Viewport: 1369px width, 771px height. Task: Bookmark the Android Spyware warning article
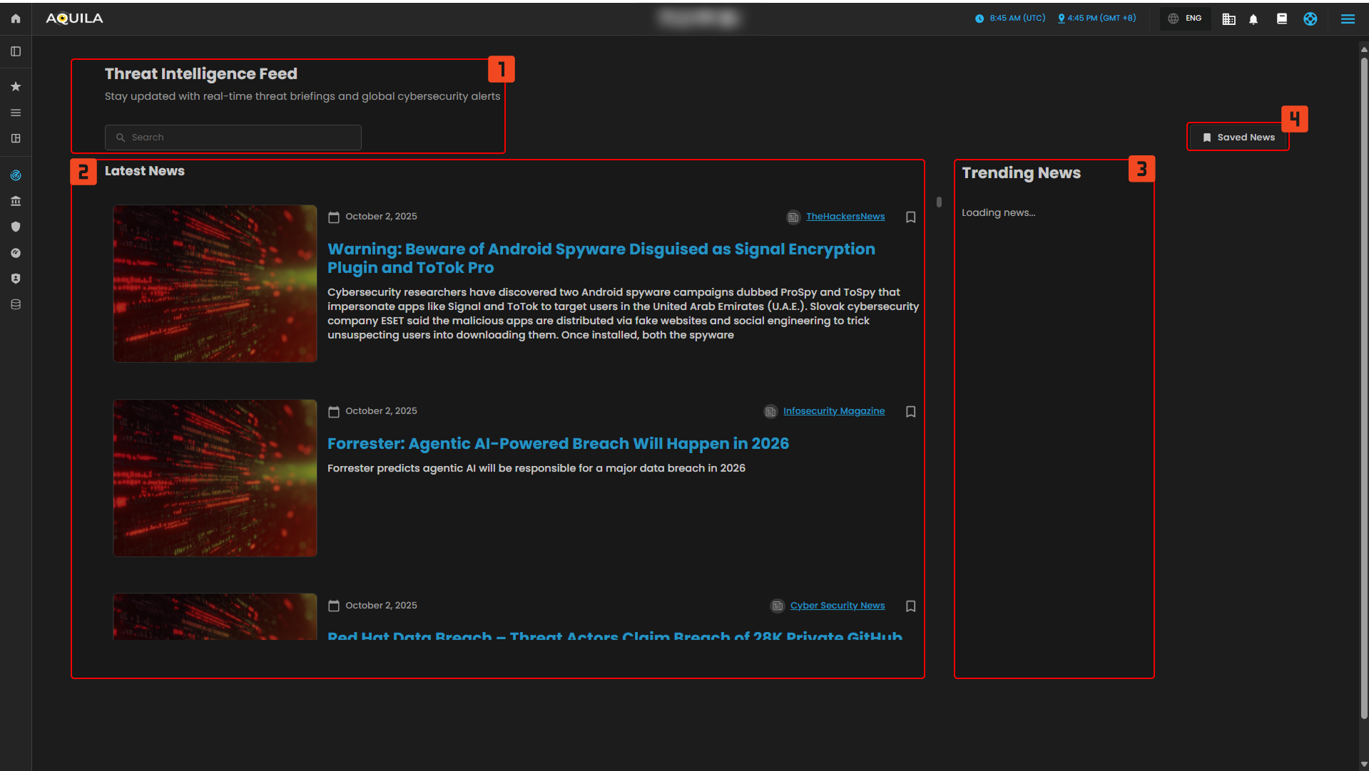tap(911, 217)
